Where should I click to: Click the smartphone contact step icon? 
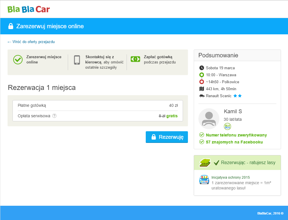(77, 60)
